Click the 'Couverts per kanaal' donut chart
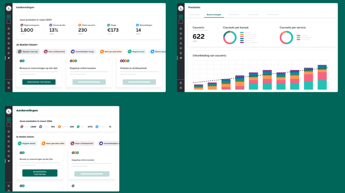This screenshot has height=193, width=345. (x=230, y=38)
